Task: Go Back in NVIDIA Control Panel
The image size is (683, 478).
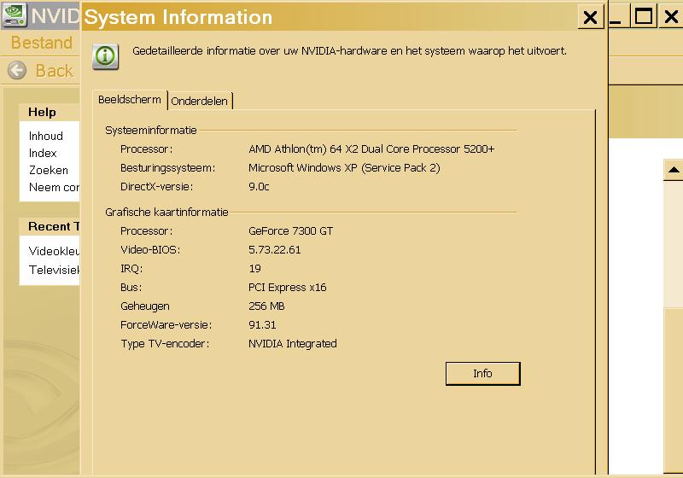Action: 54,71
